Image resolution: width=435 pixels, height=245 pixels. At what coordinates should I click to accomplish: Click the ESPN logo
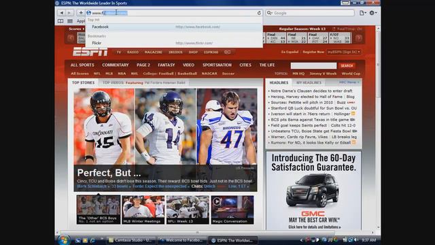tap(90, 52)
